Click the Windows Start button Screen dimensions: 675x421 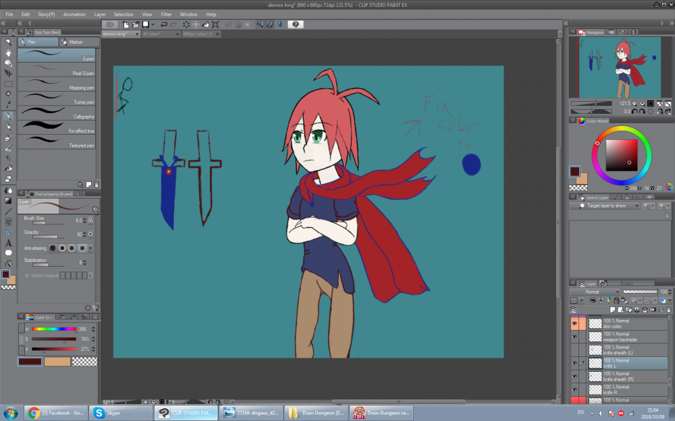11,414
